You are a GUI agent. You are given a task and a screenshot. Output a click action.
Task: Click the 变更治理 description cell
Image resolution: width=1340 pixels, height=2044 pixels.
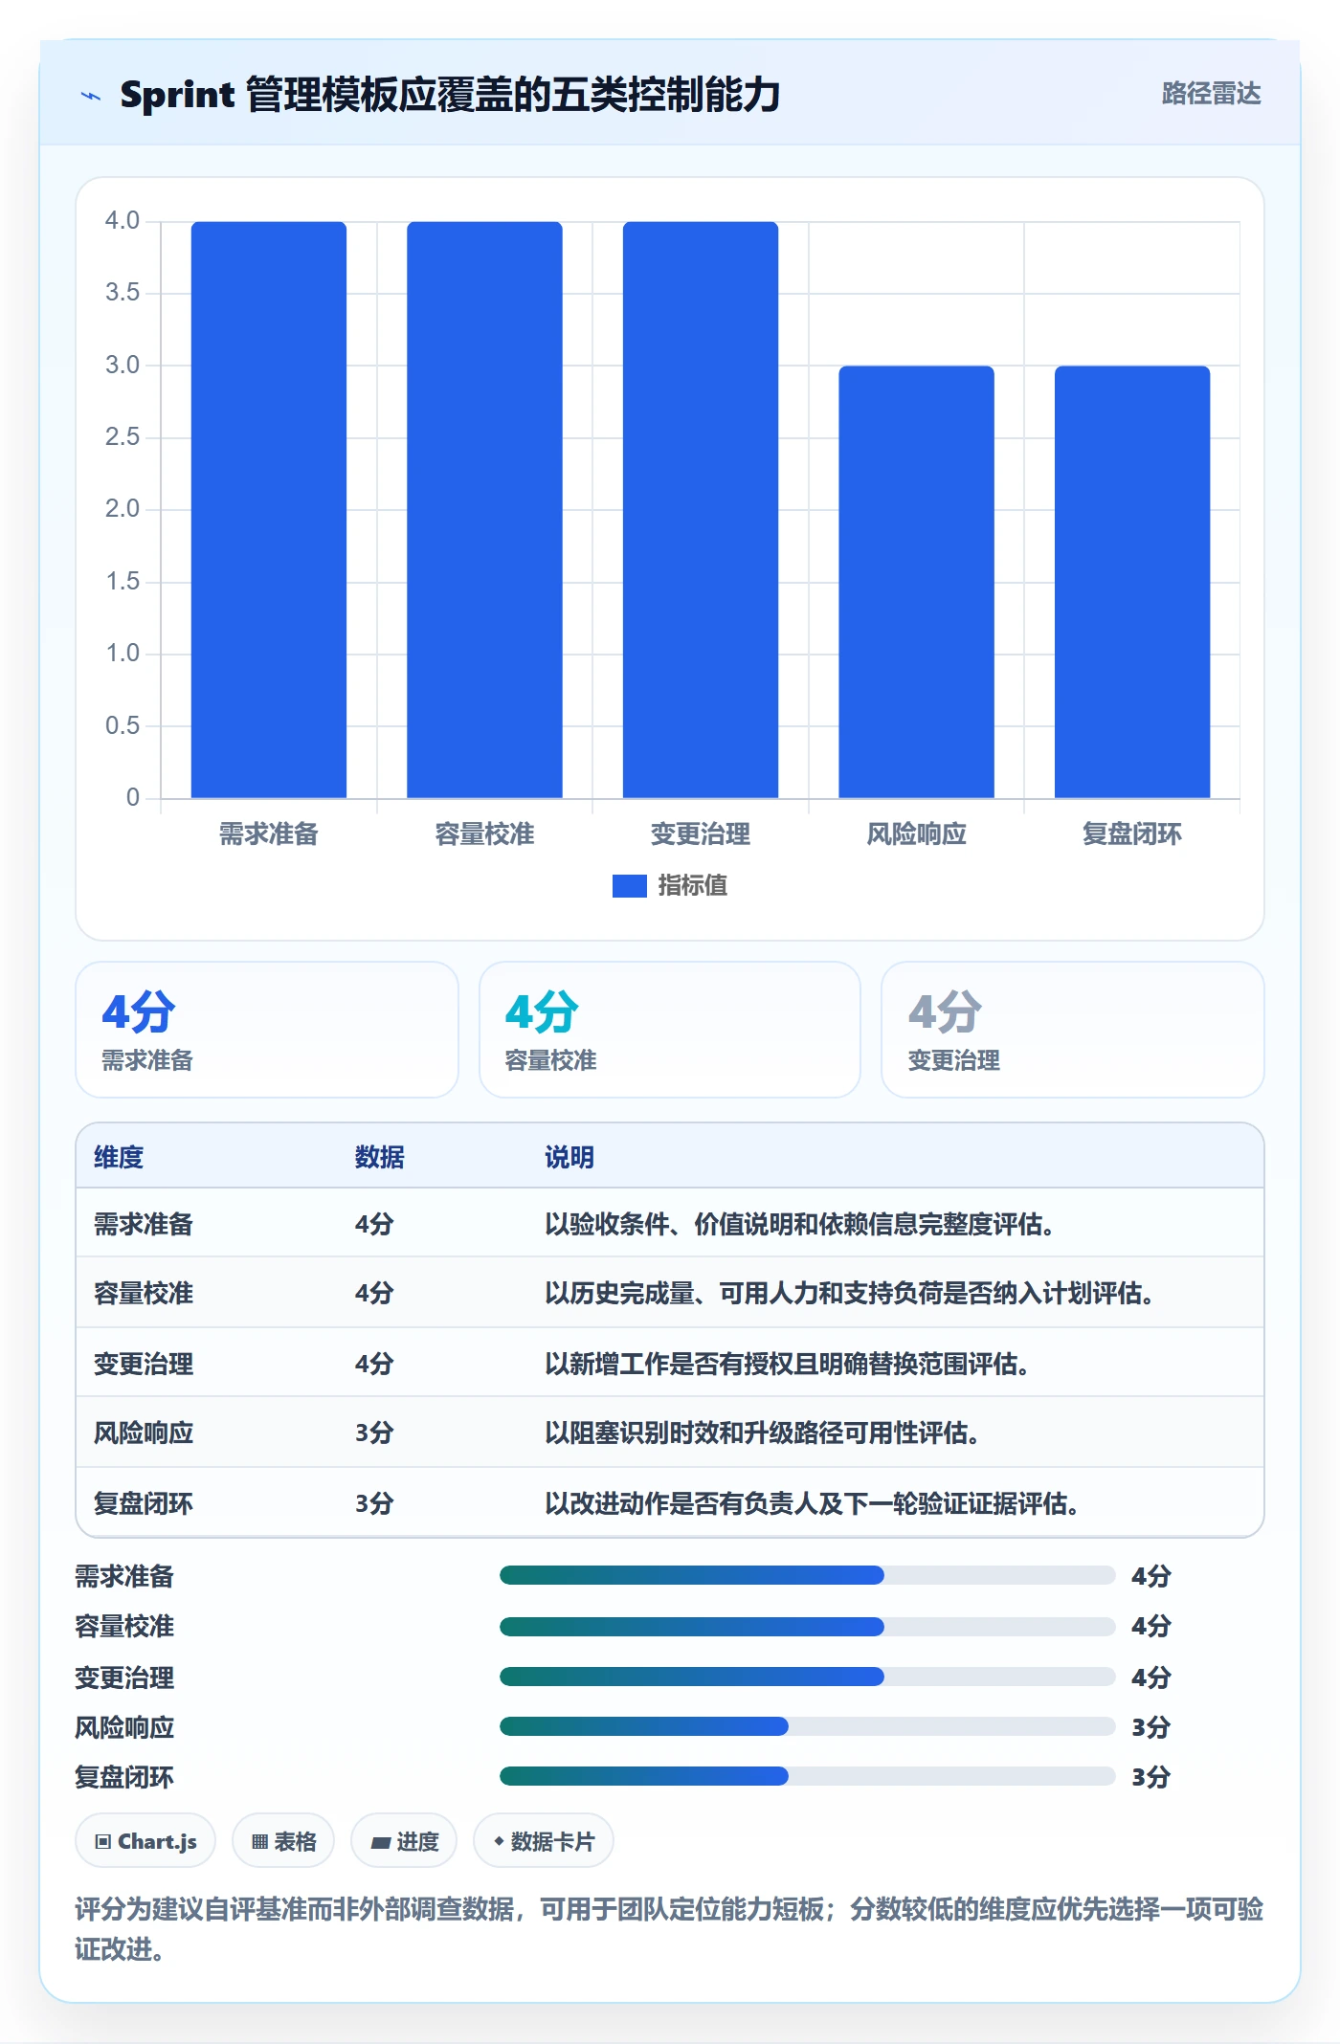point(787,1364)
